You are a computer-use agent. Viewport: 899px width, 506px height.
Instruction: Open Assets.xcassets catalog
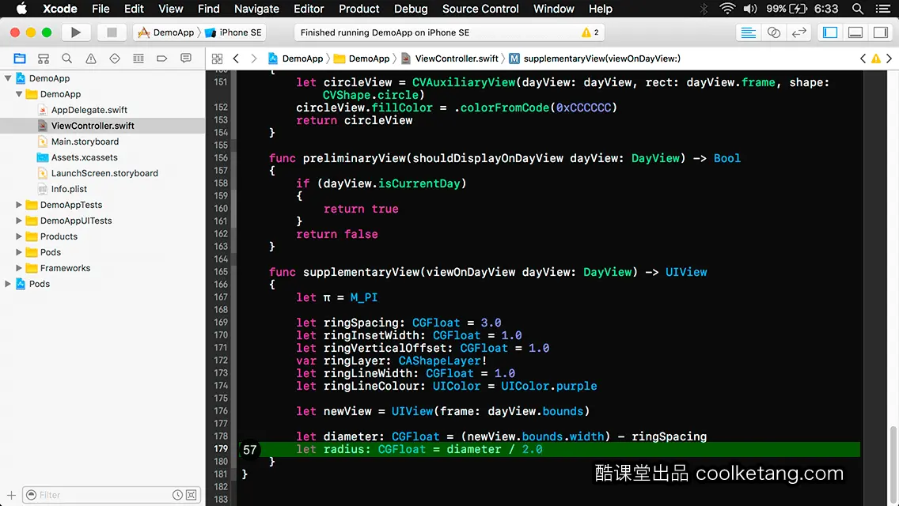(x=84, y=157)
